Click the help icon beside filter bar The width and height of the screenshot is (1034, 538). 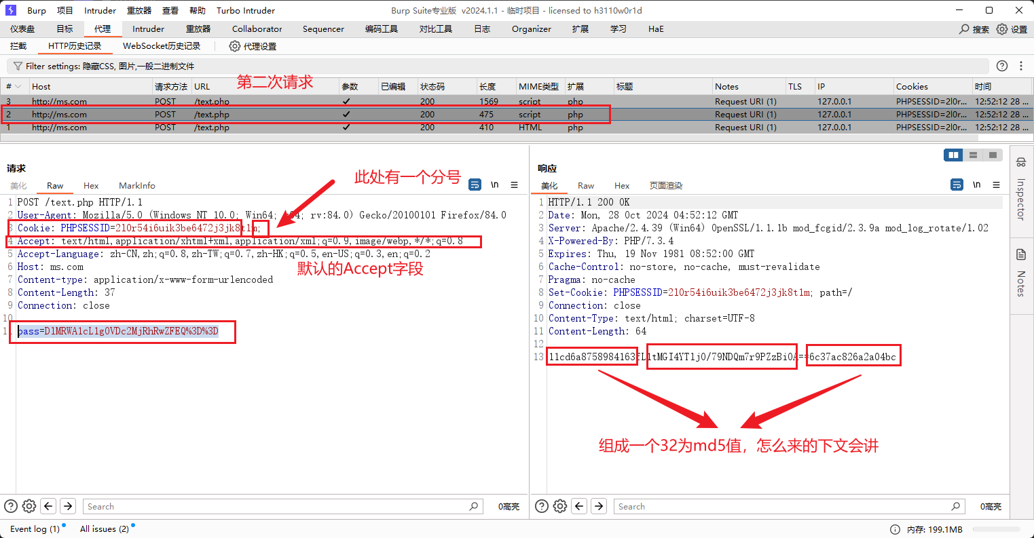[x=1001, y=66]
